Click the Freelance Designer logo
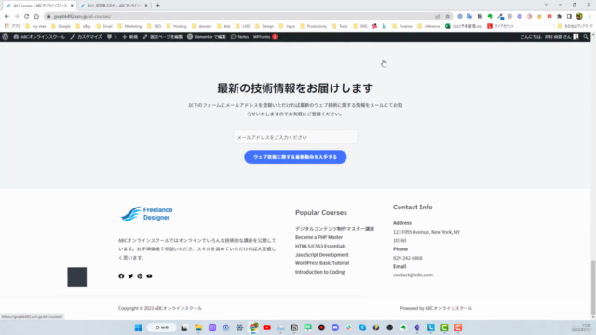This screenshot has width=596, height=335. [146, 214]
